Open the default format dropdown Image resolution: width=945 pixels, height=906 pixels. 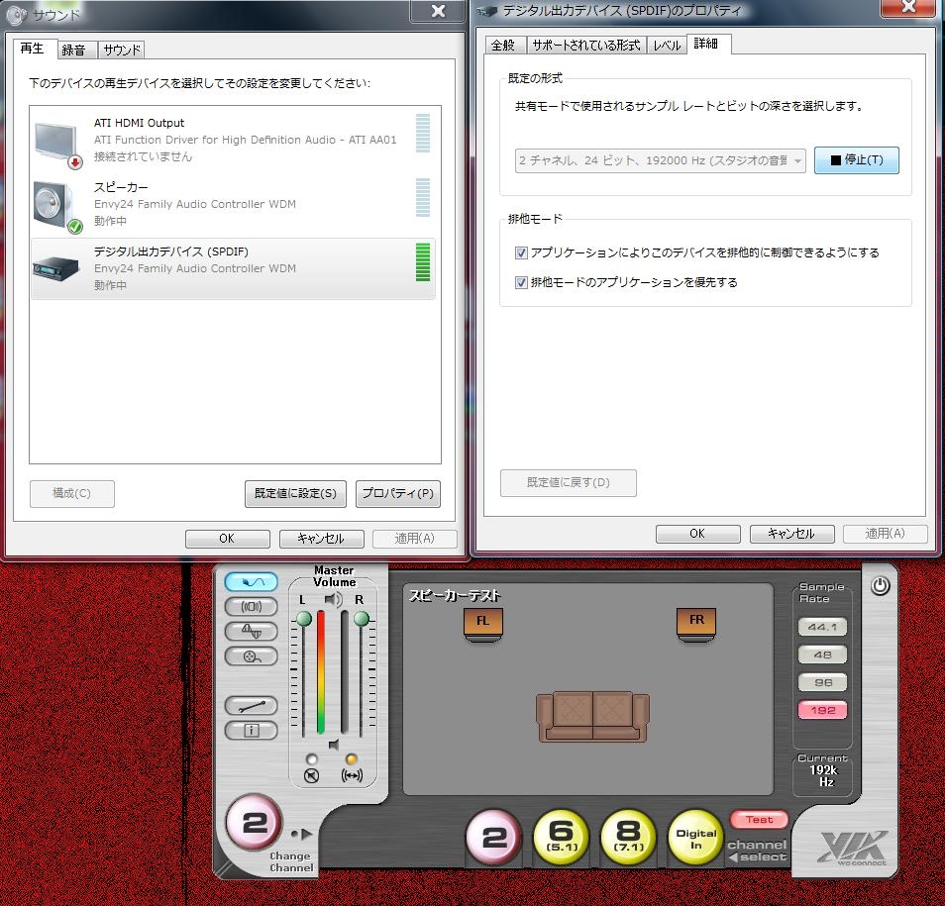point(661,160)
